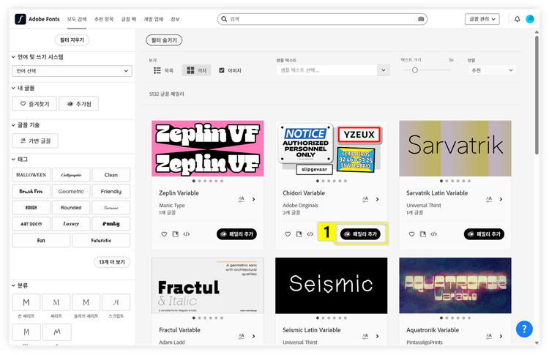Open the 글꼴 팩 tab
This screenshot has width=549, height=355.
click(129, 19)
